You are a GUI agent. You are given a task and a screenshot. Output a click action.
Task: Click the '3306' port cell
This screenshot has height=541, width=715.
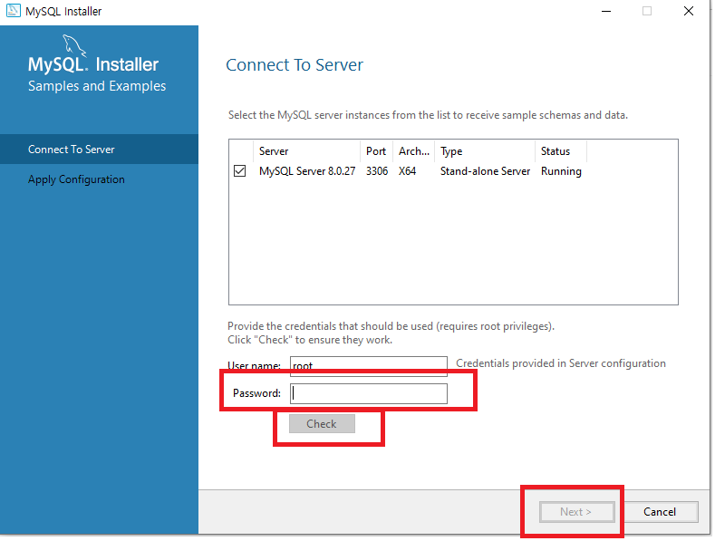(x=377, y=171)
